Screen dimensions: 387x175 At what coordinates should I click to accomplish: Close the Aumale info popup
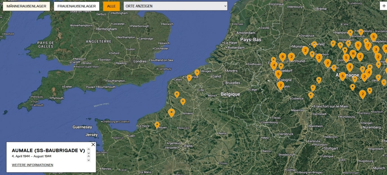(x=93, y=145)
